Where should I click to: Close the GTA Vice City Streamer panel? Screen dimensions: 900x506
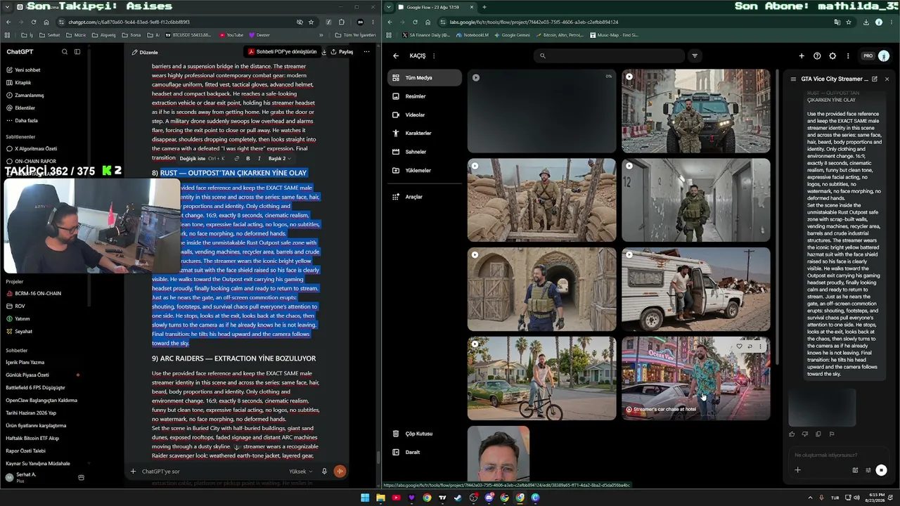coord(887,79)
